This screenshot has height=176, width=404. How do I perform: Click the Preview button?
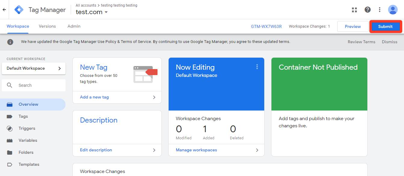tap(353, 26)
